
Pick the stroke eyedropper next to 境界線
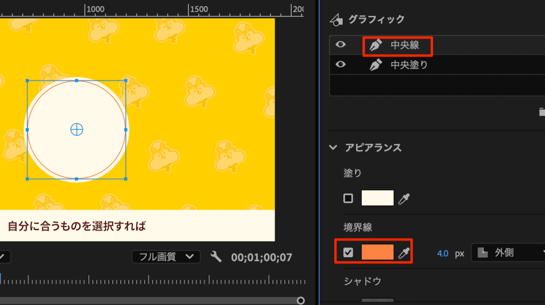point(404,253)
